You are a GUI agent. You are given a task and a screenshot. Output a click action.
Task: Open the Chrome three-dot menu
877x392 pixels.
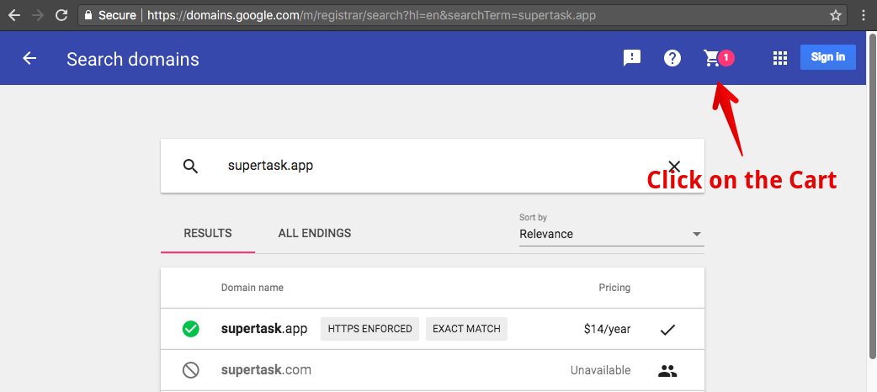click(864, 16)
